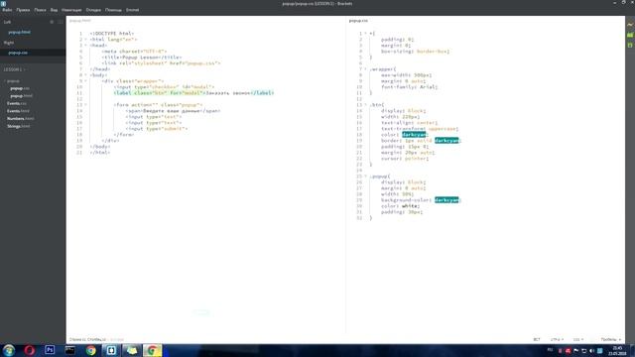Open the Поиск menu
Viewport: 635px width, 357px height.
[40, 10]
